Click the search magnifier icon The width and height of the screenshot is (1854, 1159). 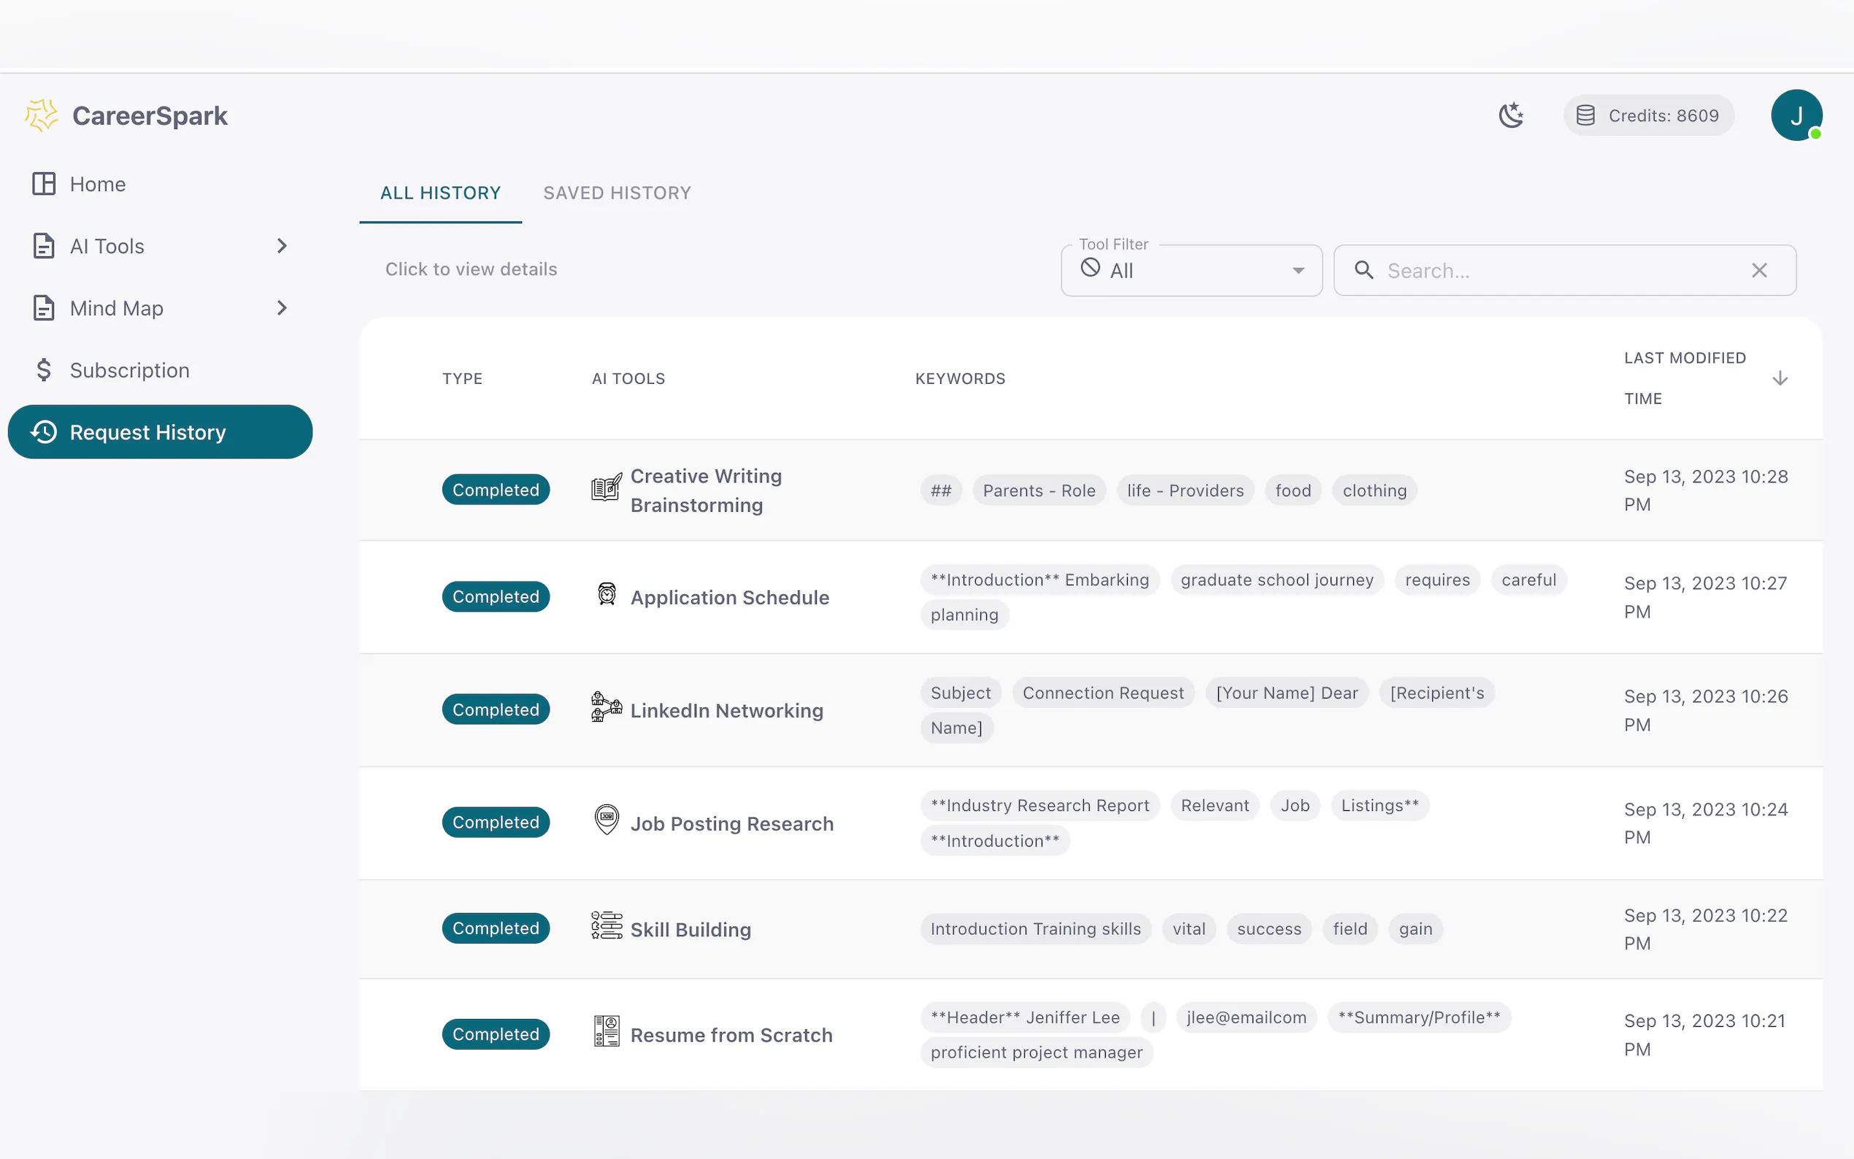click(1363, 270)
